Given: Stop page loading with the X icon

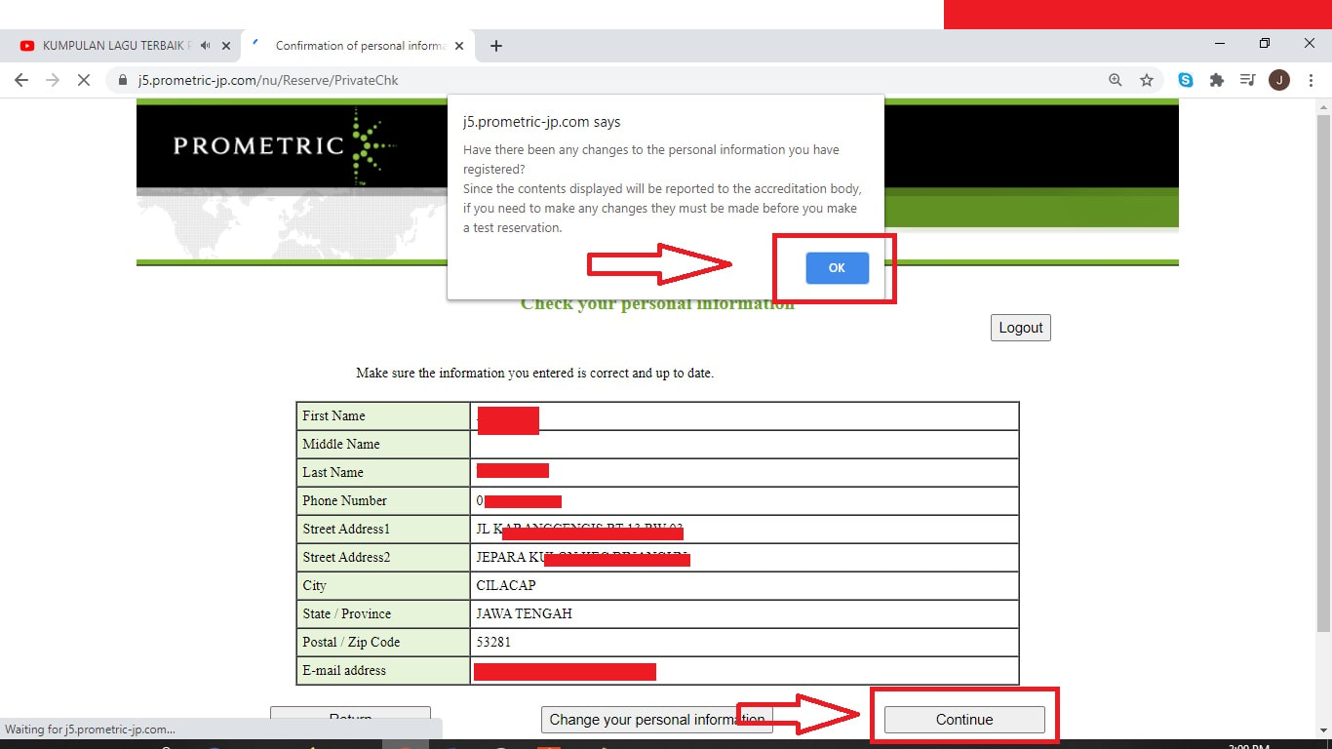Looking at the screenshot, I should click(x=84, y=80).
